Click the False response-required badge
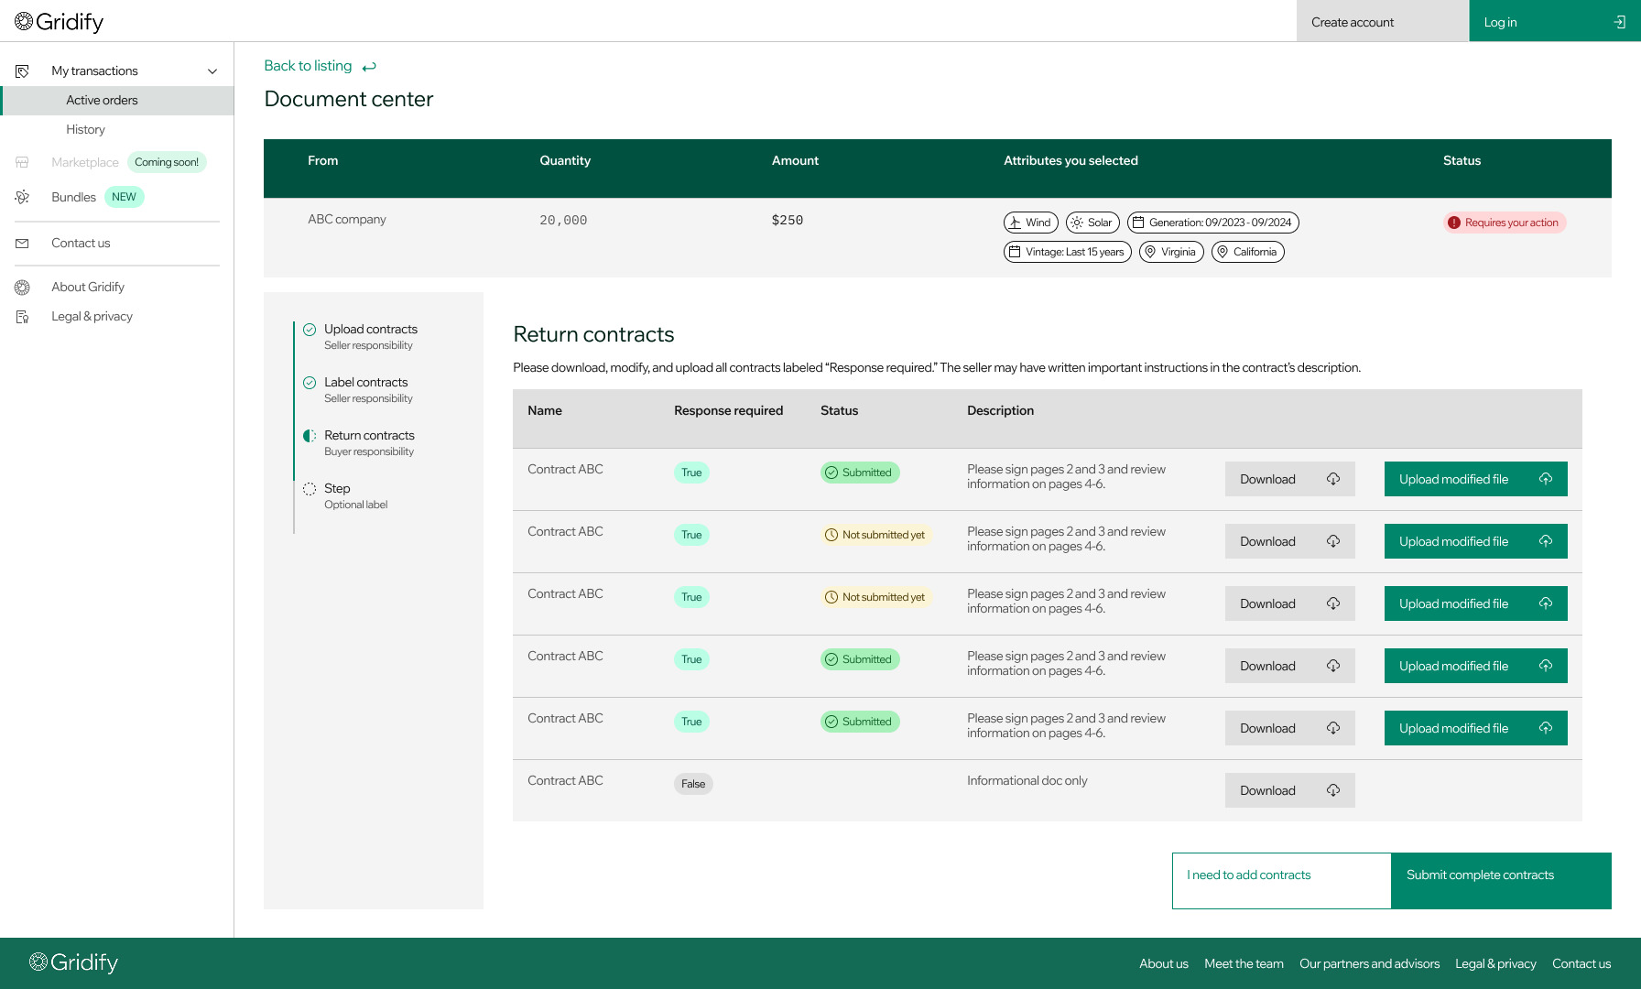 pyautogui.click(x=693, y=784)
